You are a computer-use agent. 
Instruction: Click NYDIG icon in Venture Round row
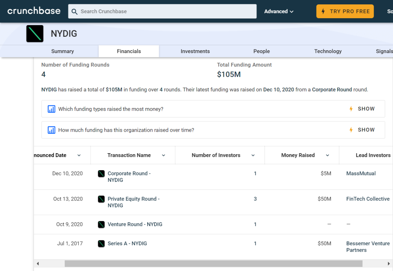coord(102,224)
